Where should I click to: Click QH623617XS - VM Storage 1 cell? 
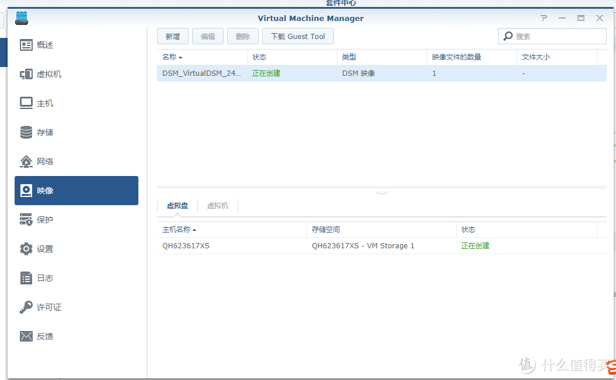point(363,246)
